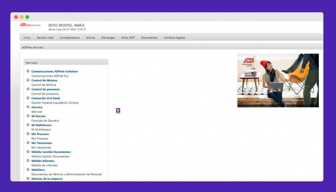Open the blue Mi MultiAccess link

(x=41, y=125)
